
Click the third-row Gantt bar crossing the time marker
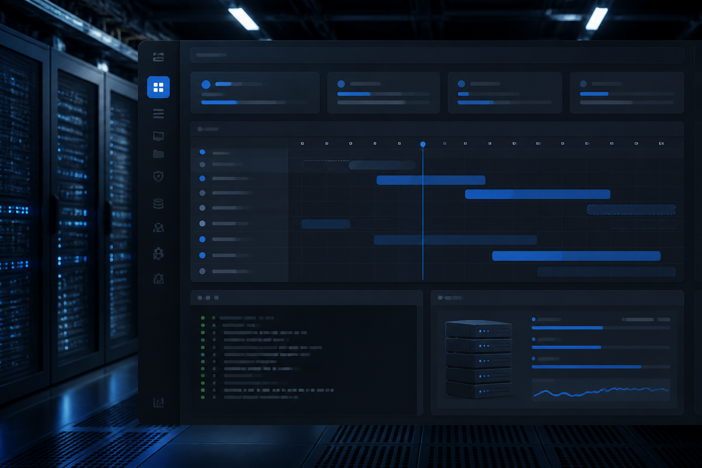(x=431, y=180)
